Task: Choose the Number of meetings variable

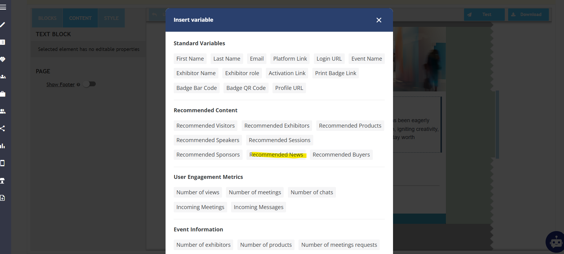Action: click(255, 192)
